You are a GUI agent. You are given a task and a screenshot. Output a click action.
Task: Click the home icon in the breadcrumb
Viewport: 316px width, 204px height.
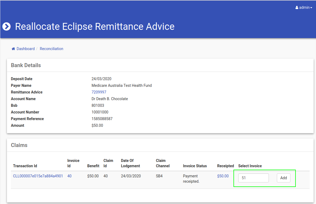tap(13, 49)
